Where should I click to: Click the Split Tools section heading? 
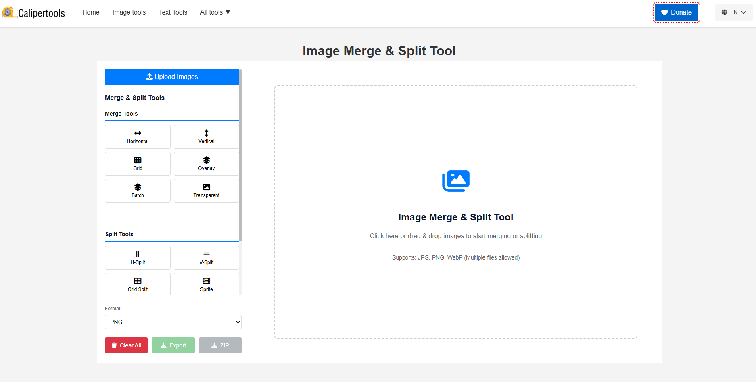coord(119,234)
